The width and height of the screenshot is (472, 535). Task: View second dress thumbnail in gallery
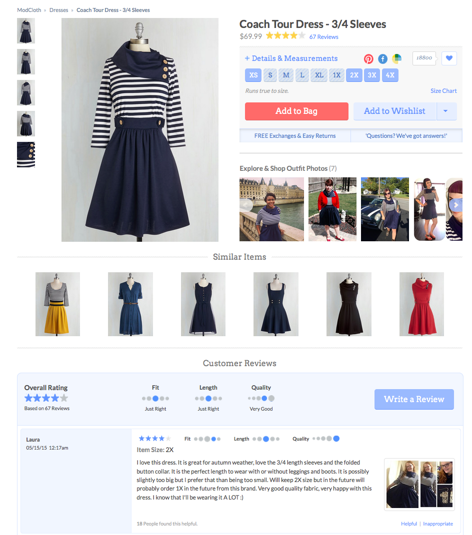[26, 62]
